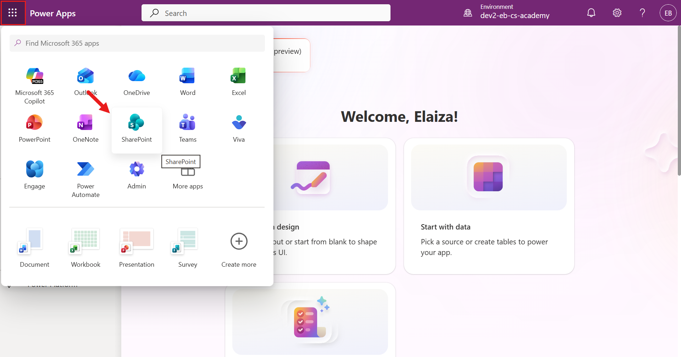Click the 'Welcome, Elaiza!' heading

(399, 117)
